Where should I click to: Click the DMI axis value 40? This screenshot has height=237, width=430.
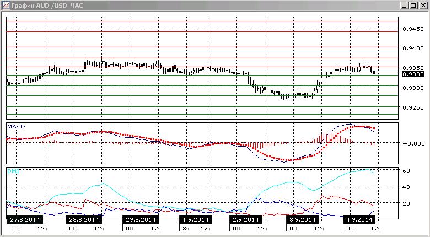coord(406,187)
